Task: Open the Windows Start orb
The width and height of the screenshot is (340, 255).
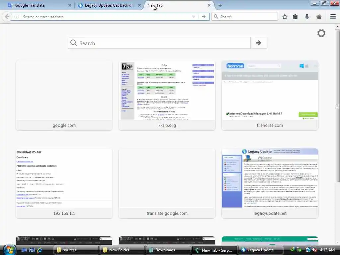Action: pos(9,250)
